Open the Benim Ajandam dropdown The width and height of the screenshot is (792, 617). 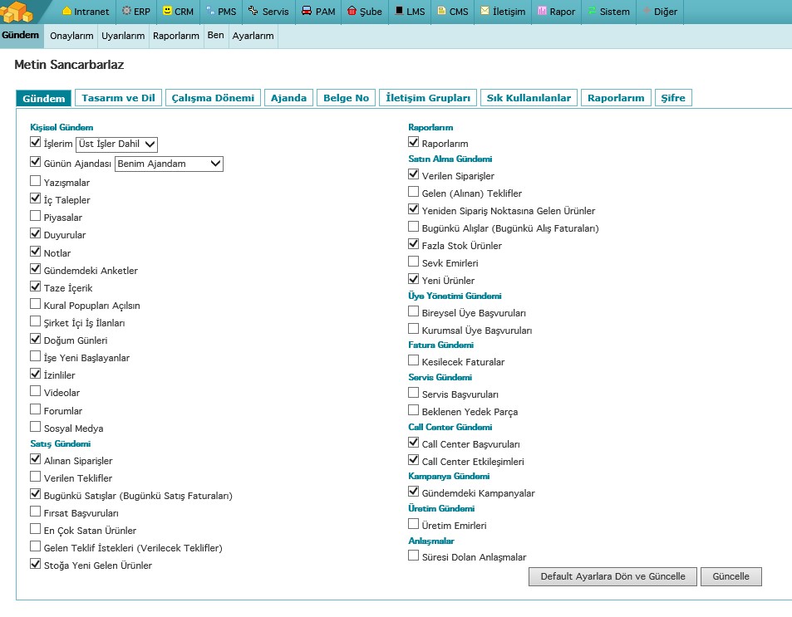pyautogui.click(x=169, y=164)
